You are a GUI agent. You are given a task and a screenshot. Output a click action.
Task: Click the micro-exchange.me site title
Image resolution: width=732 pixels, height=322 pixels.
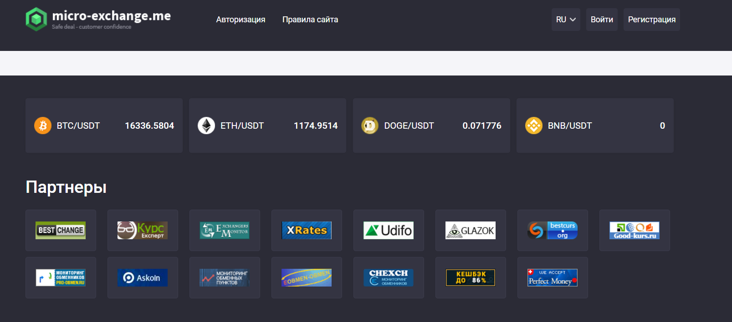click(112, 16)
